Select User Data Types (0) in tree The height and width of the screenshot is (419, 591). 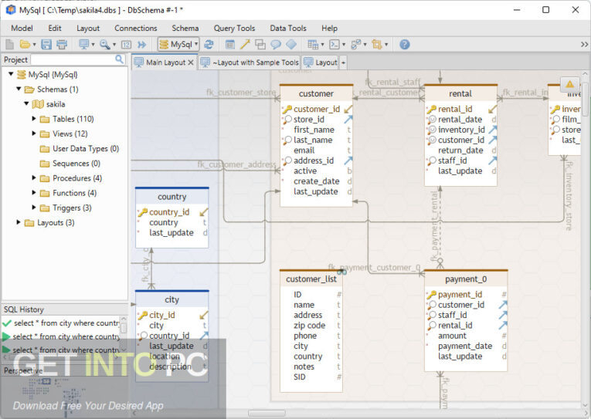(x=86, y=148)
